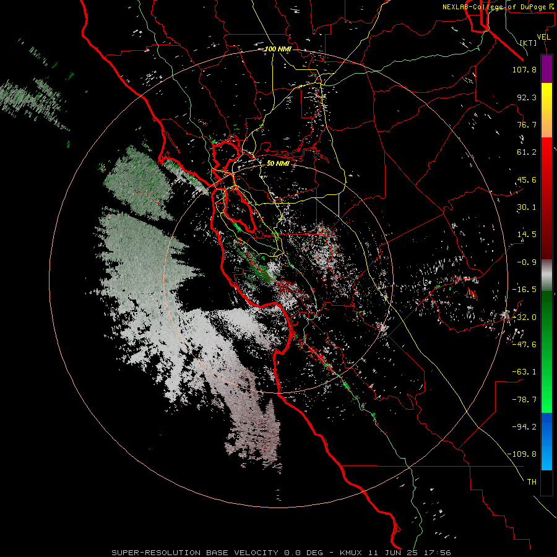The height and width of the screenshot is (557, 557).
Task: Click the VEL legend heading
Action: click(x=544, y=37)
